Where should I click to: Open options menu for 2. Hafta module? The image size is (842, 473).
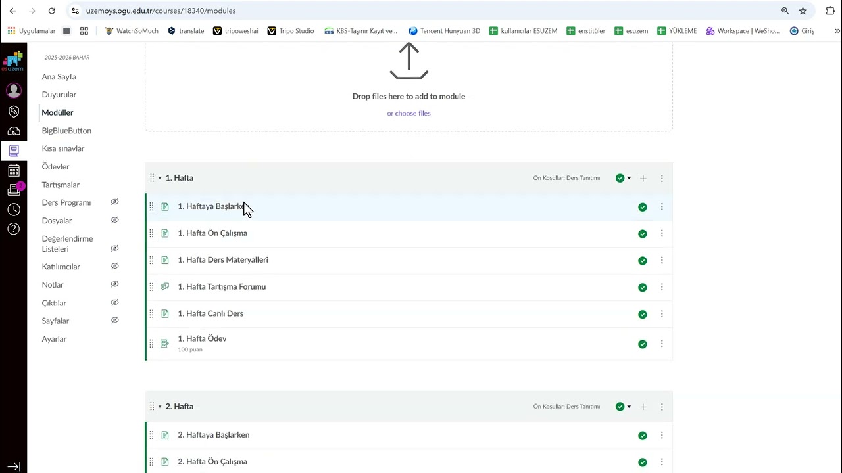(662, 407)
